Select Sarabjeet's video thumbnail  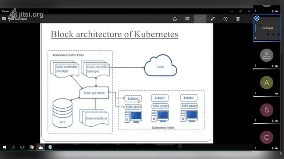click(267, 28)
